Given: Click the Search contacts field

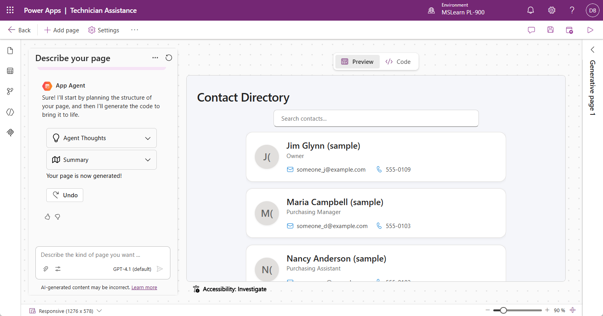Looking at the screenshot, I should tap(376, 118).
